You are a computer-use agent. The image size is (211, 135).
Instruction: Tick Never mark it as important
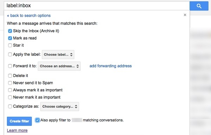[x=10, y=97]
